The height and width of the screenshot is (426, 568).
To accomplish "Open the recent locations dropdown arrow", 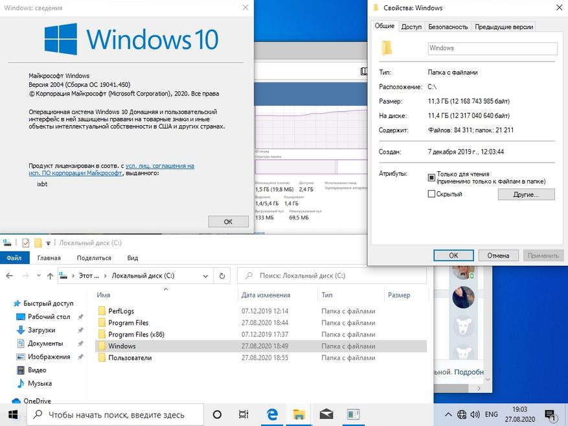I will point(39,276).
